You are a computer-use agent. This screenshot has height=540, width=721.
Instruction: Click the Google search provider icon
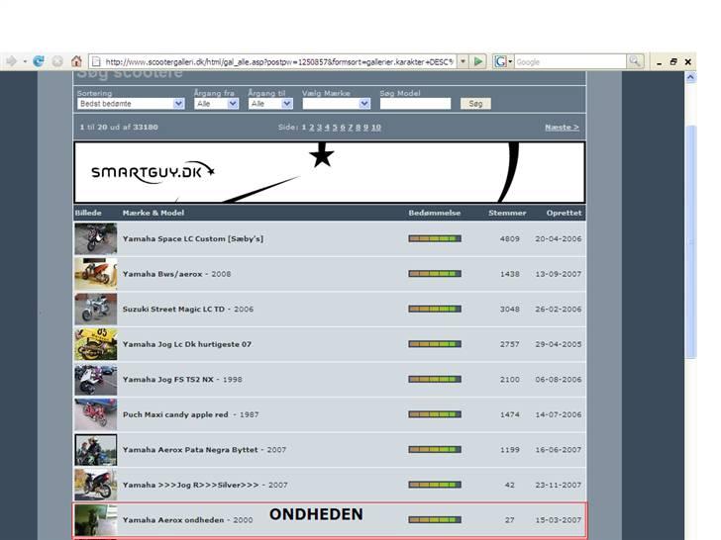click(500, 61)
